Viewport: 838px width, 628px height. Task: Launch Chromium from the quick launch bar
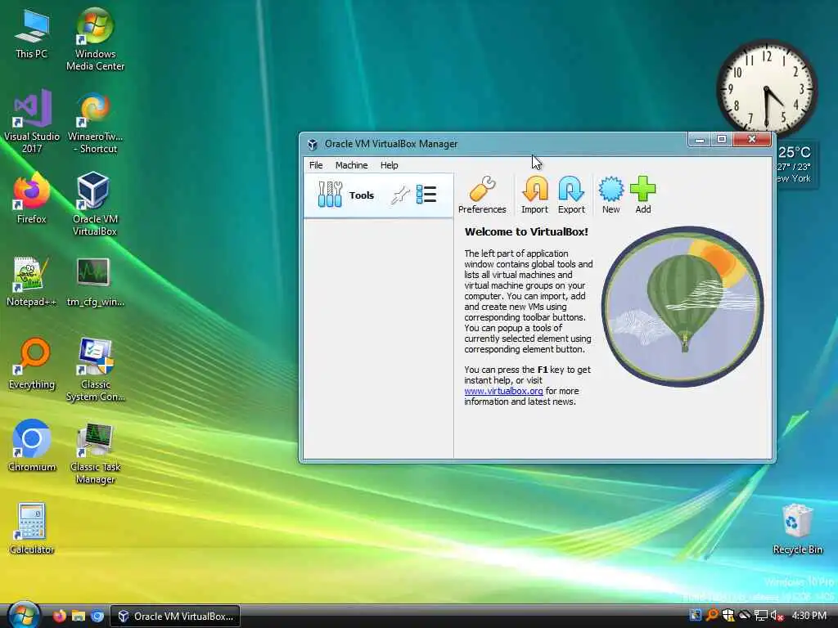[x=97, y=617]
